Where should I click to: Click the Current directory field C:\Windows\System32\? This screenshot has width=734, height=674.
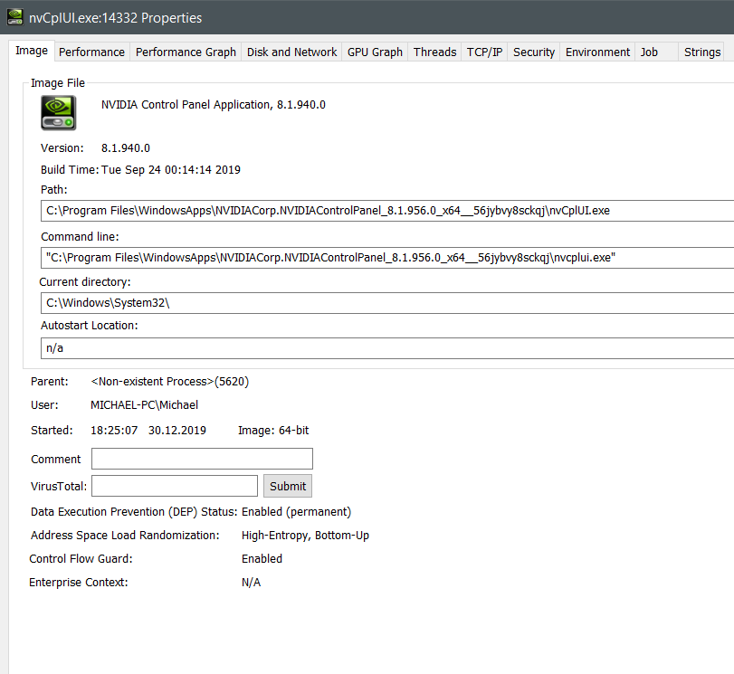(x=387, y=303)
